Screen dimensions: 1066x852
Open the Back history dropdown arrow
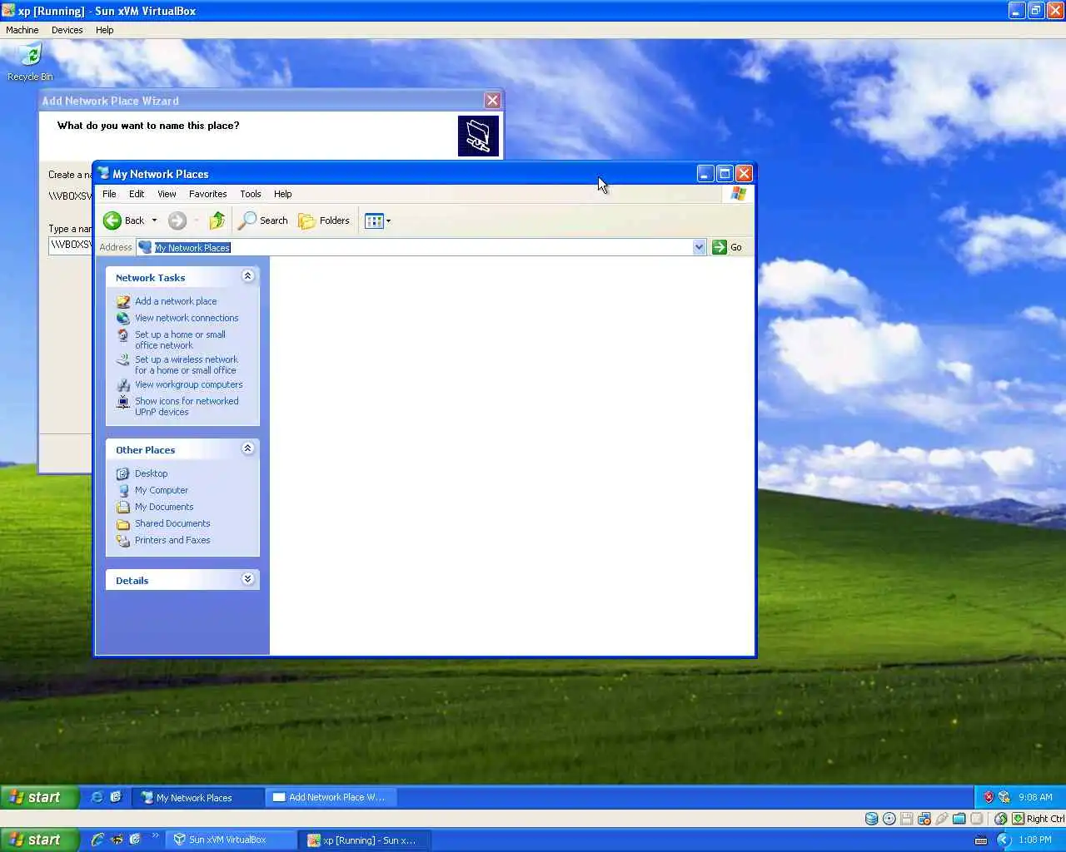pos(154,220)
